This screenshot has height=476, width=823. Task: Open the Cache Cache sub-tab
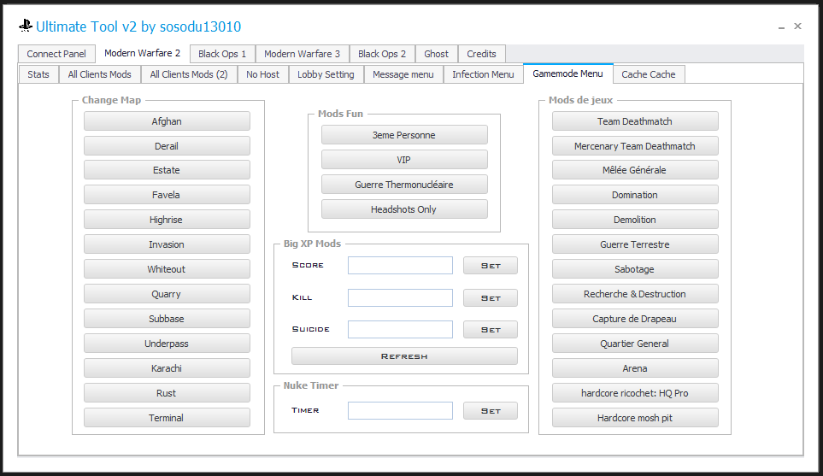pos(649,74)
